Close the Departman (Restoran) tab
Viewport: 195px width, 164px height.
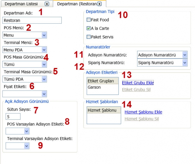99,4
